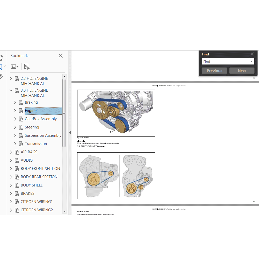The height and width of the screenshot is (259, 259).
Task: Click the auxiliary drive belt engine figure
Action: (116, 113)
